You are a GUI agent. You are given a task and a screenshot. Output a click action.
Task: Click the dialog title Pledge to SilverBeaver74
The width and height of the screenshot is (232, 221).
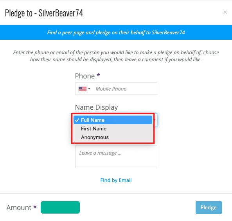coord(44,13)
